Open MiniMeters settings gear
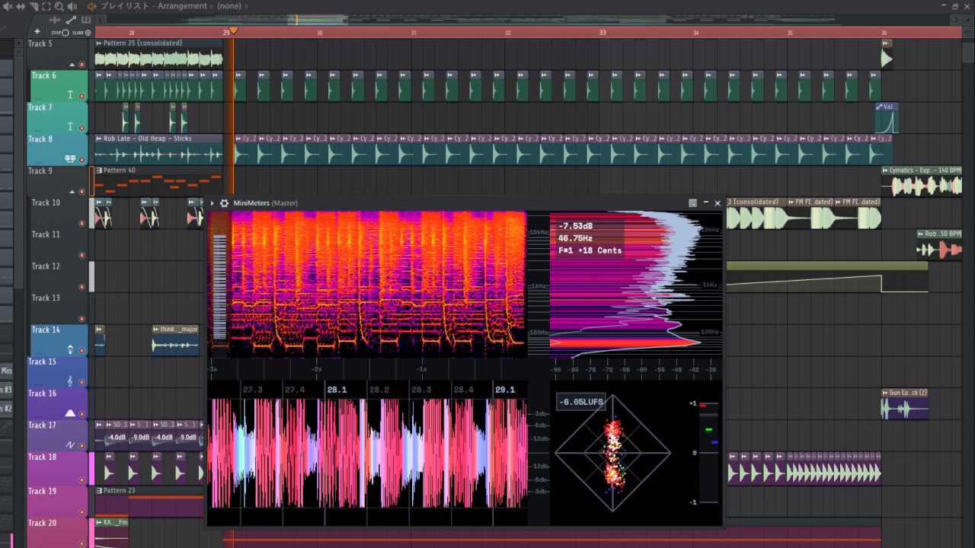 tap(224, 203)
